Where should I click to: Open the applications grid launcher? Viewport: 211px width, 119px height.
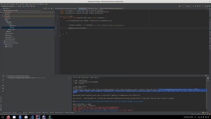click(3, 117)
